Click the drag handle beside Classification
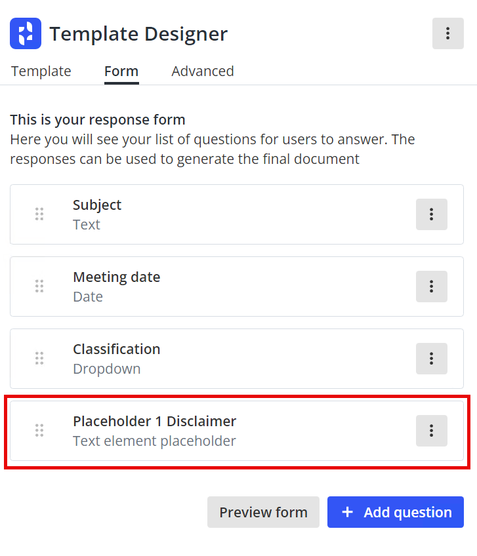Screen dimensions: 477x556 pyautogui.click(x=39, y=359)
